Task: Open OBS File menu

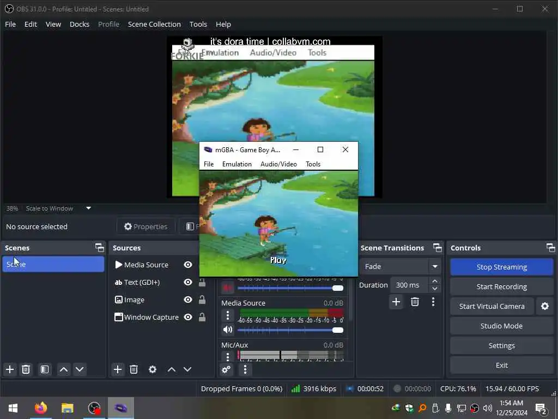Action: pos(10,24)
